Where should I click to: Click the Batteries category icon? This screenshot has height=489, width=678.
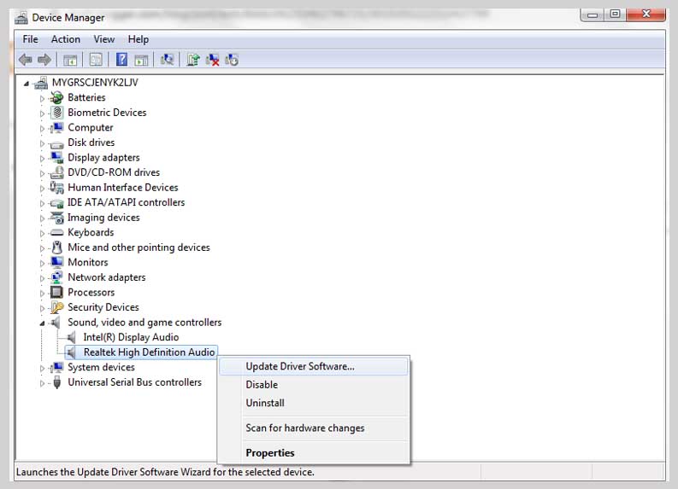pyautogui.click(x=56, y=97)
